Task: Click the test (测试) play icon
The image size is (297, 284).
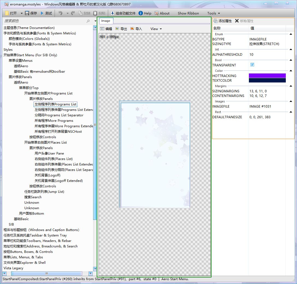Action: [42, 13]
